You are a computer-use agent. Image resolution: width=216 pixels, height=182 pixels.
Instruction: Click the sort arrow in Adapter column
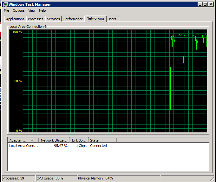click(32, 140)
